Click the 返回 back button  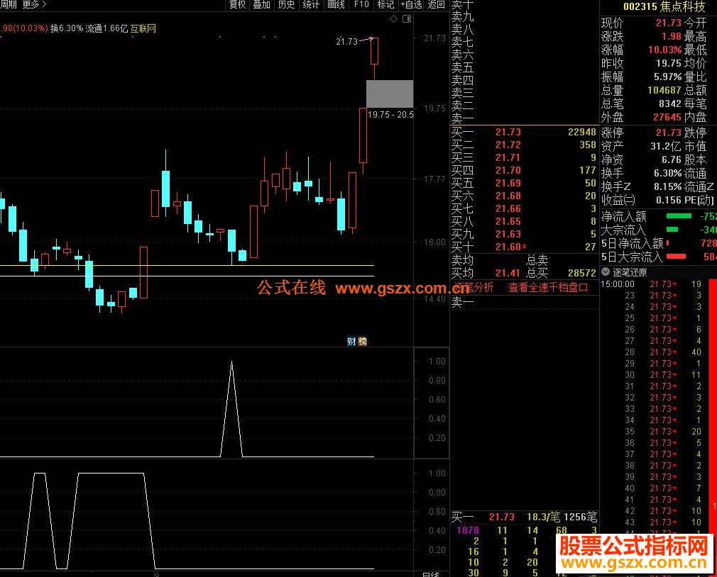pos(437,4)
